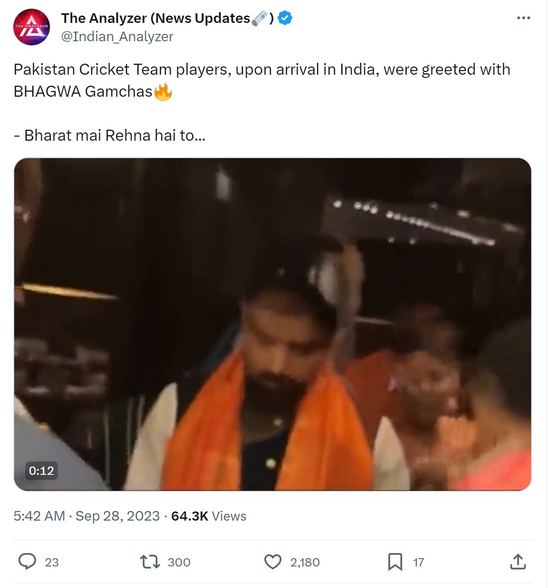Click the 23 replies count

tap(52, 562)
